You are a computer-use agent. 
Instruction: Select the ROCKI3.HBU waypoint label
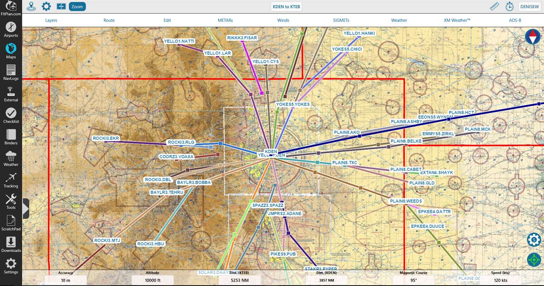(x=151, y=244)
